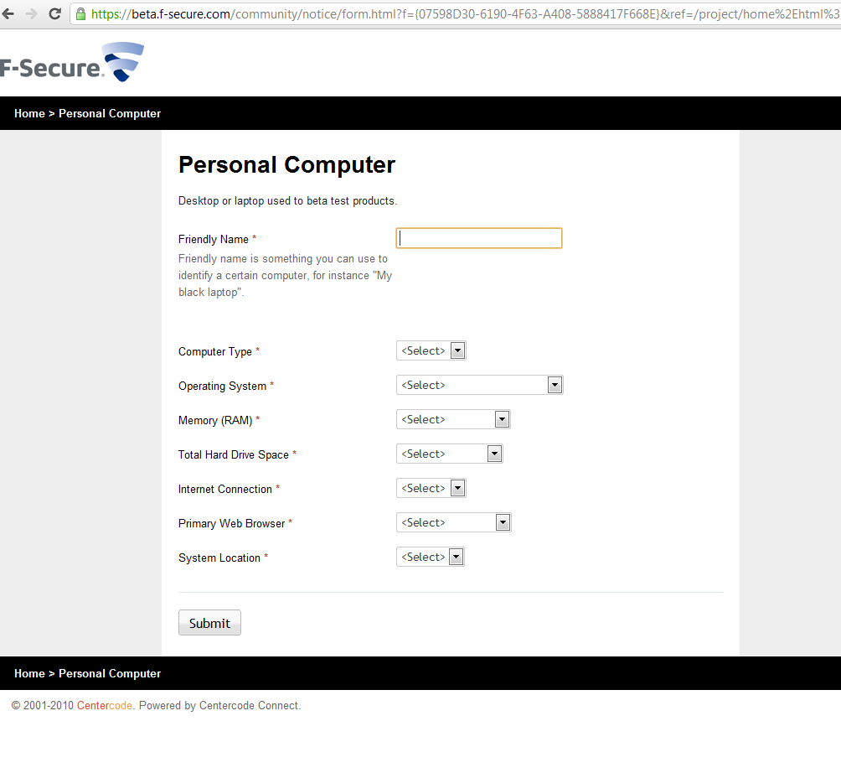Select the browser address bar URL
Image resolution: width=841 pixels, height=773 pixels.
pyautogui.click(x=465, y=14)
